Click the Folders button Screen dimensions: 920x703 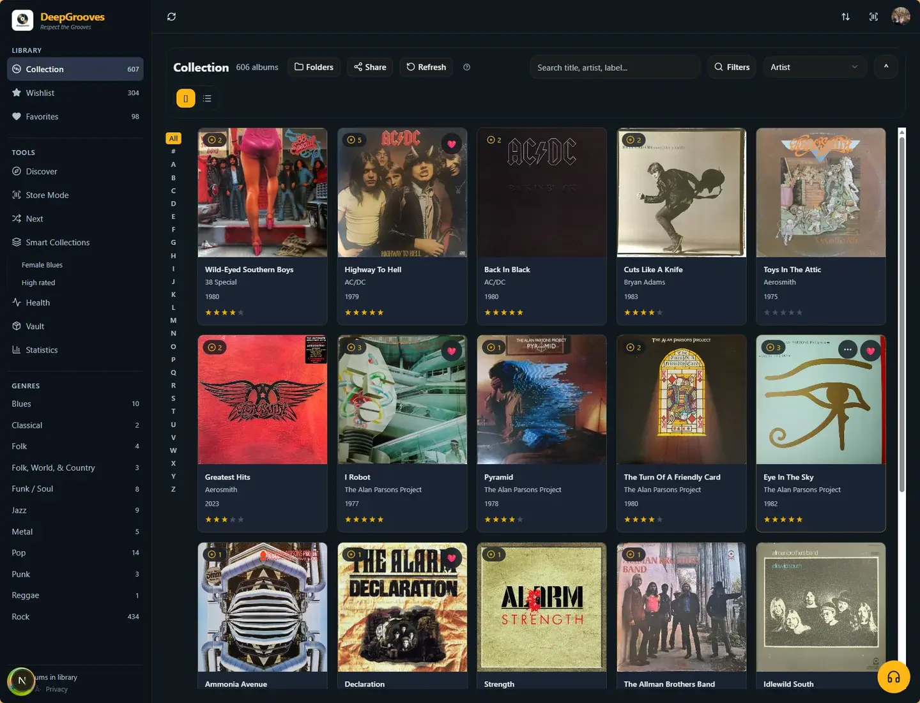point(314,67)
